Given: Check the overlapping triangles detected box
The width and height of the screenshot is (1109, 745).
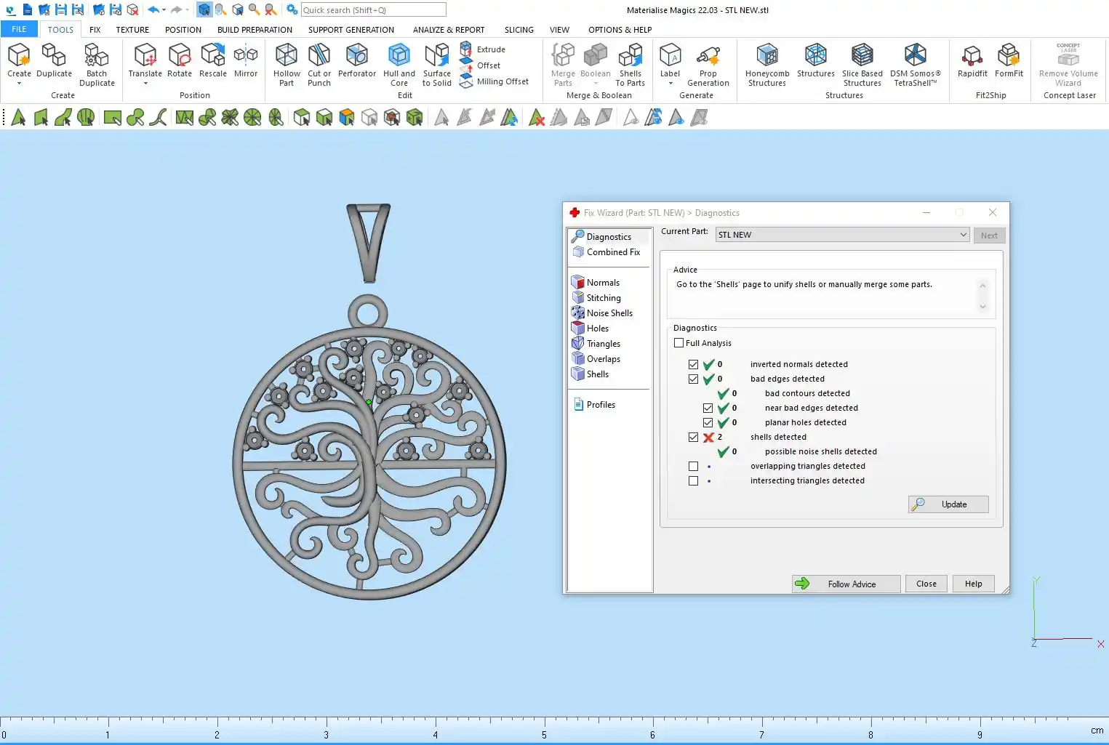Looking at the screenshot, I should [693, 467].
